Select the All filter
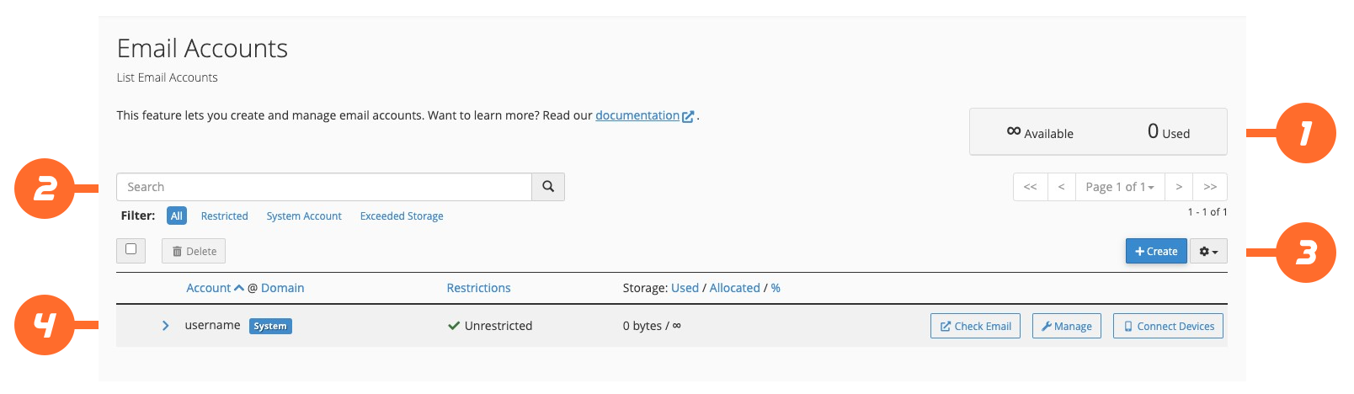This screenshot has height=394, width=1354. coord(177,216)
